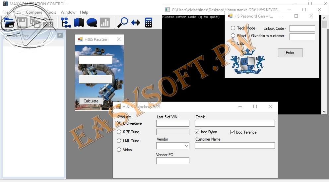The image size is (329, 182).
Task: Click the save-all stacked disks icon
Action: point(35,23)
